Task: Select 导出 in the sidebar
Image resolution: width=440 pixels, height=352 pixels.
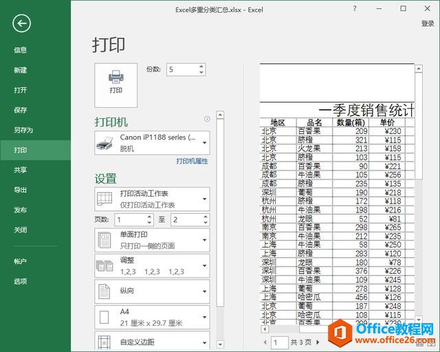Action: (x=35, y=190)
